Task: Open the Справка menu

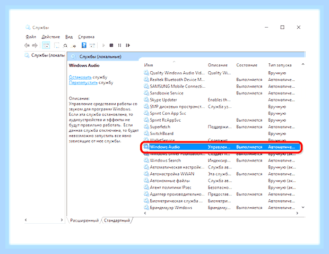Action: point(86,37)
